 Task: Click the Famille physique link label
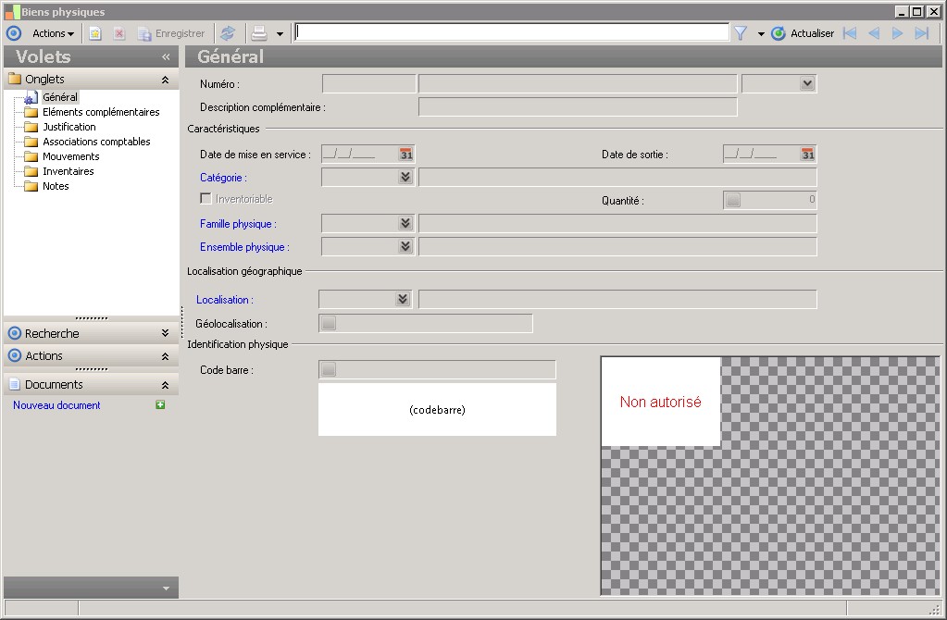pos(238,224)
